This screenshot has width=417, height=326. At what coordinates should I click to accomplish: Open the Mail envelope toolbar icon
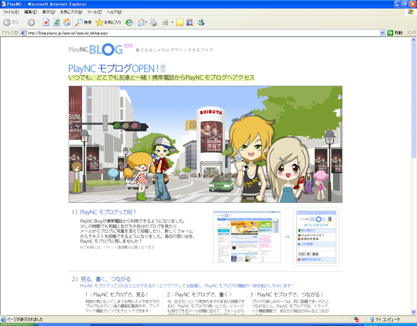point(141,22)
